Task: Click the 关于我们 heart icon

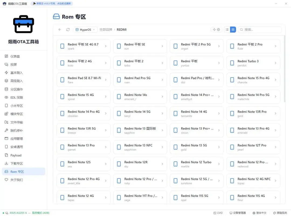Action: (x=6, y=180)
